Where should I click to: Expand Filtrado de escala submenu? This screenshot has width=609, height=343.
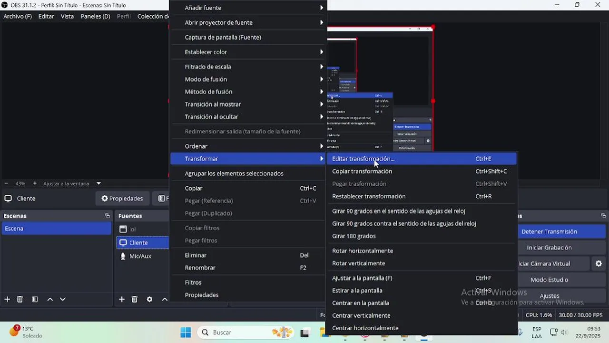pyautogui.click(x=322, y=67)
